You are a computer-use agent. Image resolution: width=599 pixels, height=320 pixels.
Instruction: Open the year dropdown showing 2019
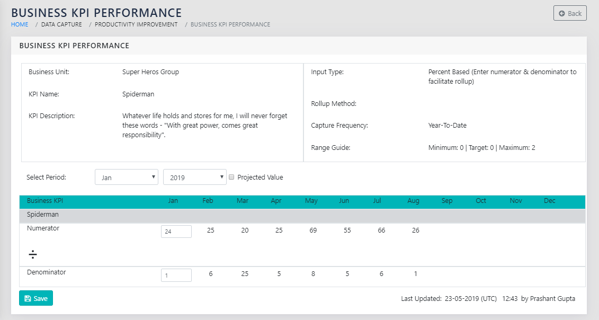[194, 177]
